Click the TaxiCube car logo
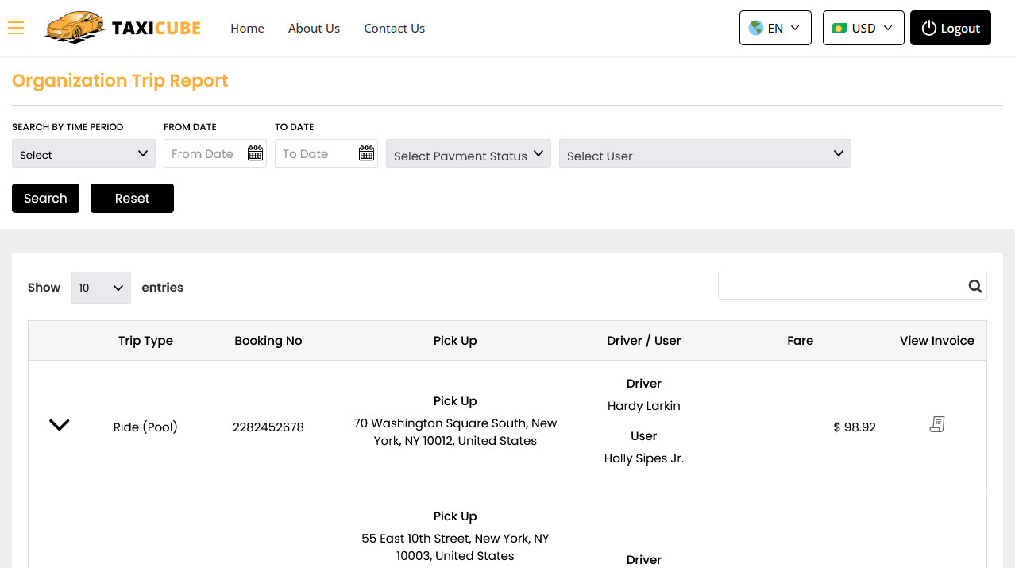 pyautogui.click(x=75, y=28)
